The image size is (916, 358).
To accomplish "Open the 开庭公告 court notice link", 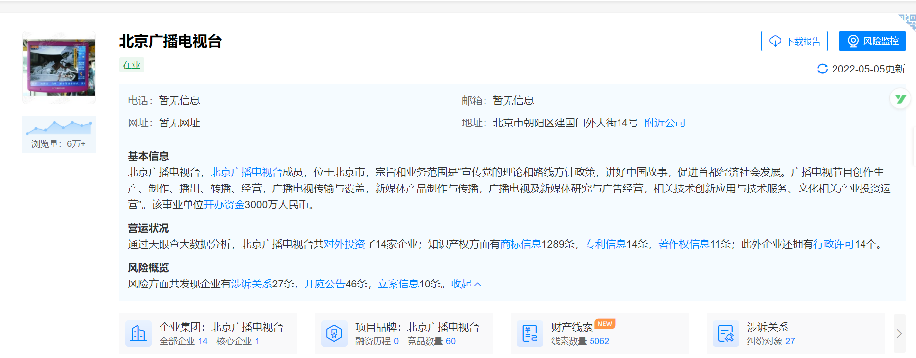I will (324, 284).
